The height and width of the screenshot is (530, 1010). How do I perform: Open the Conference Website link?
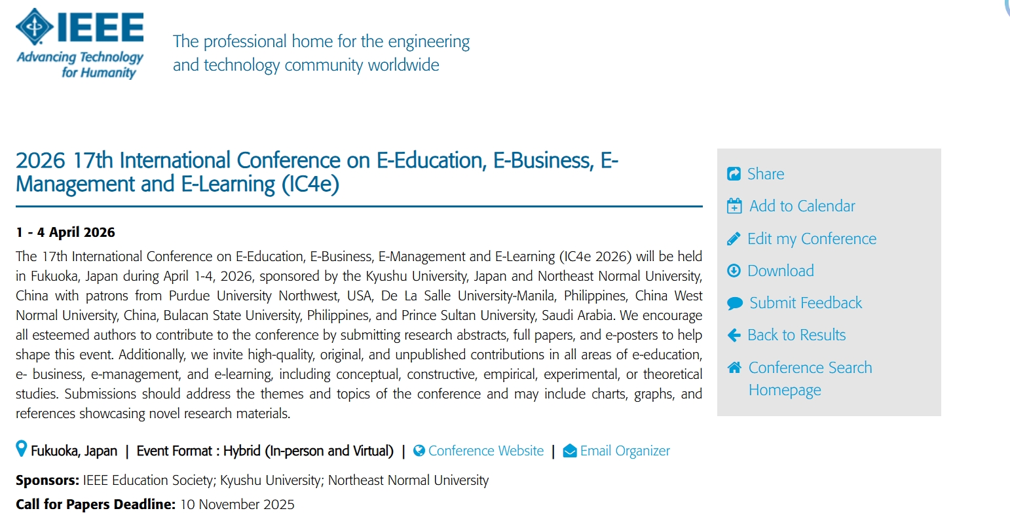486,451
